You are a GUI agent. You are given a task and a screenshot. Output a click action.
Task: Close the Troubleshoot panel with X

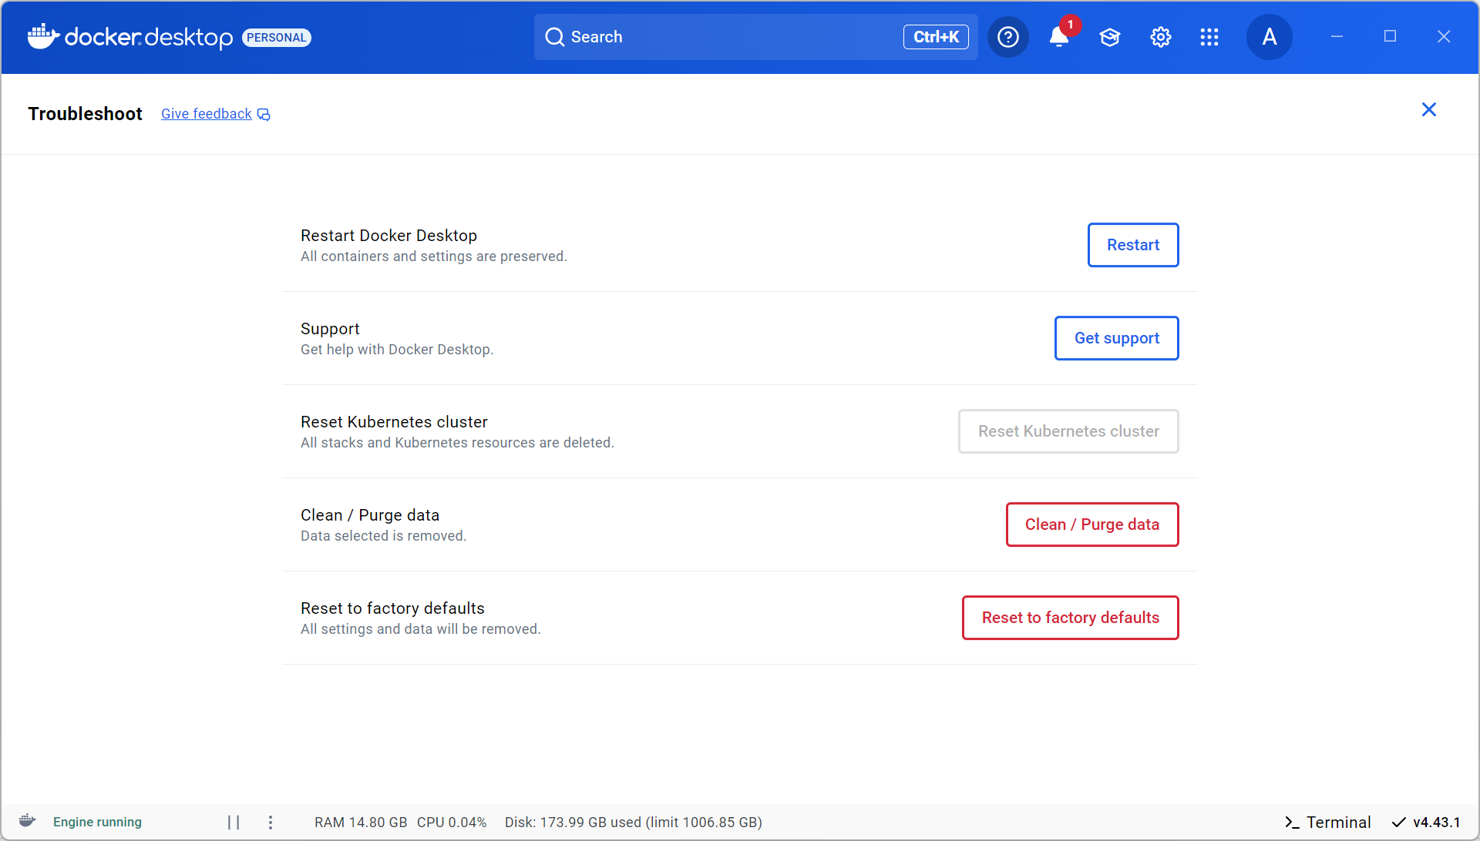pos(1428,110)
